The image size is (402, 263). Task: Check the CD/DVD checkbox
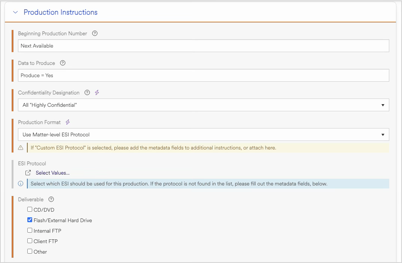(x=30, y=209)
